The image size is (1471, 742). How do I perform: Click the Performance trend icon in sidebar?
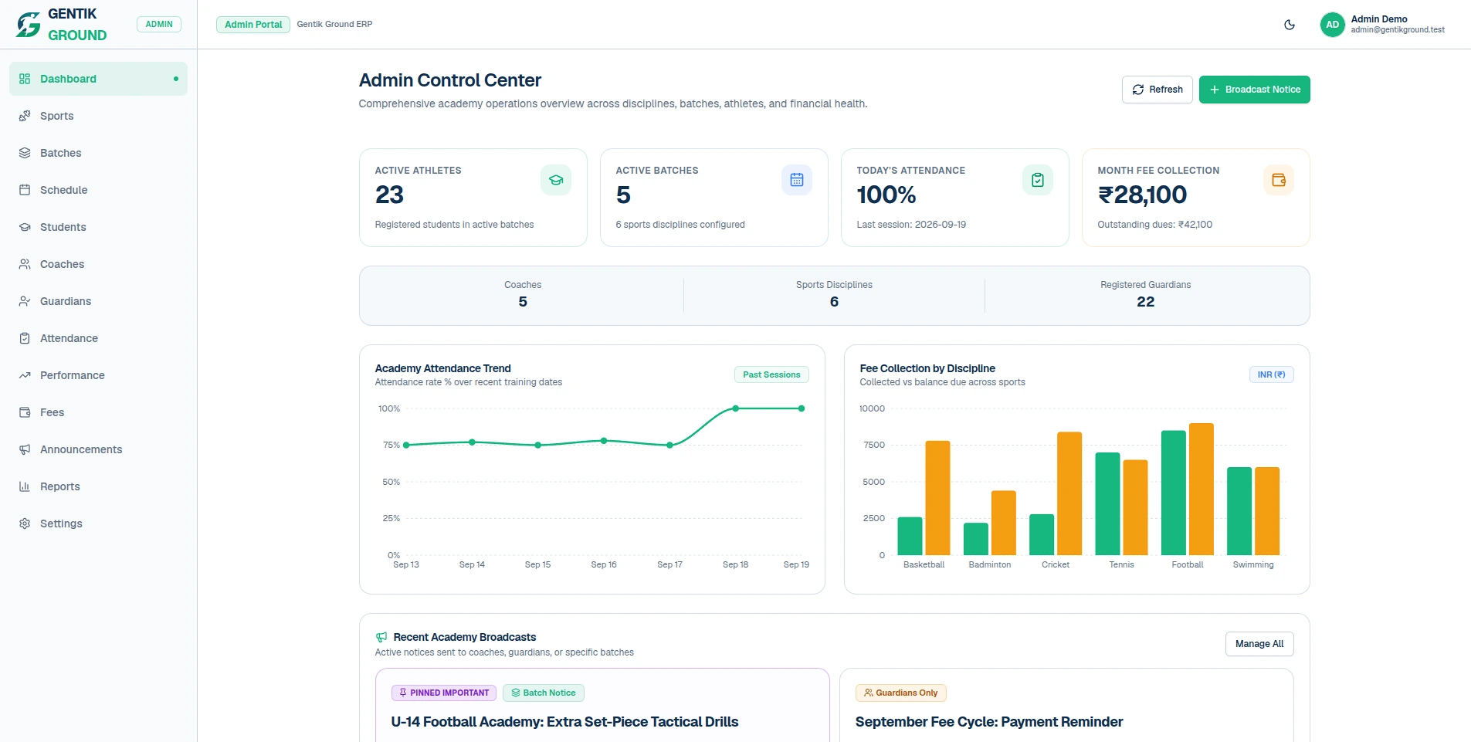[25, 375]
